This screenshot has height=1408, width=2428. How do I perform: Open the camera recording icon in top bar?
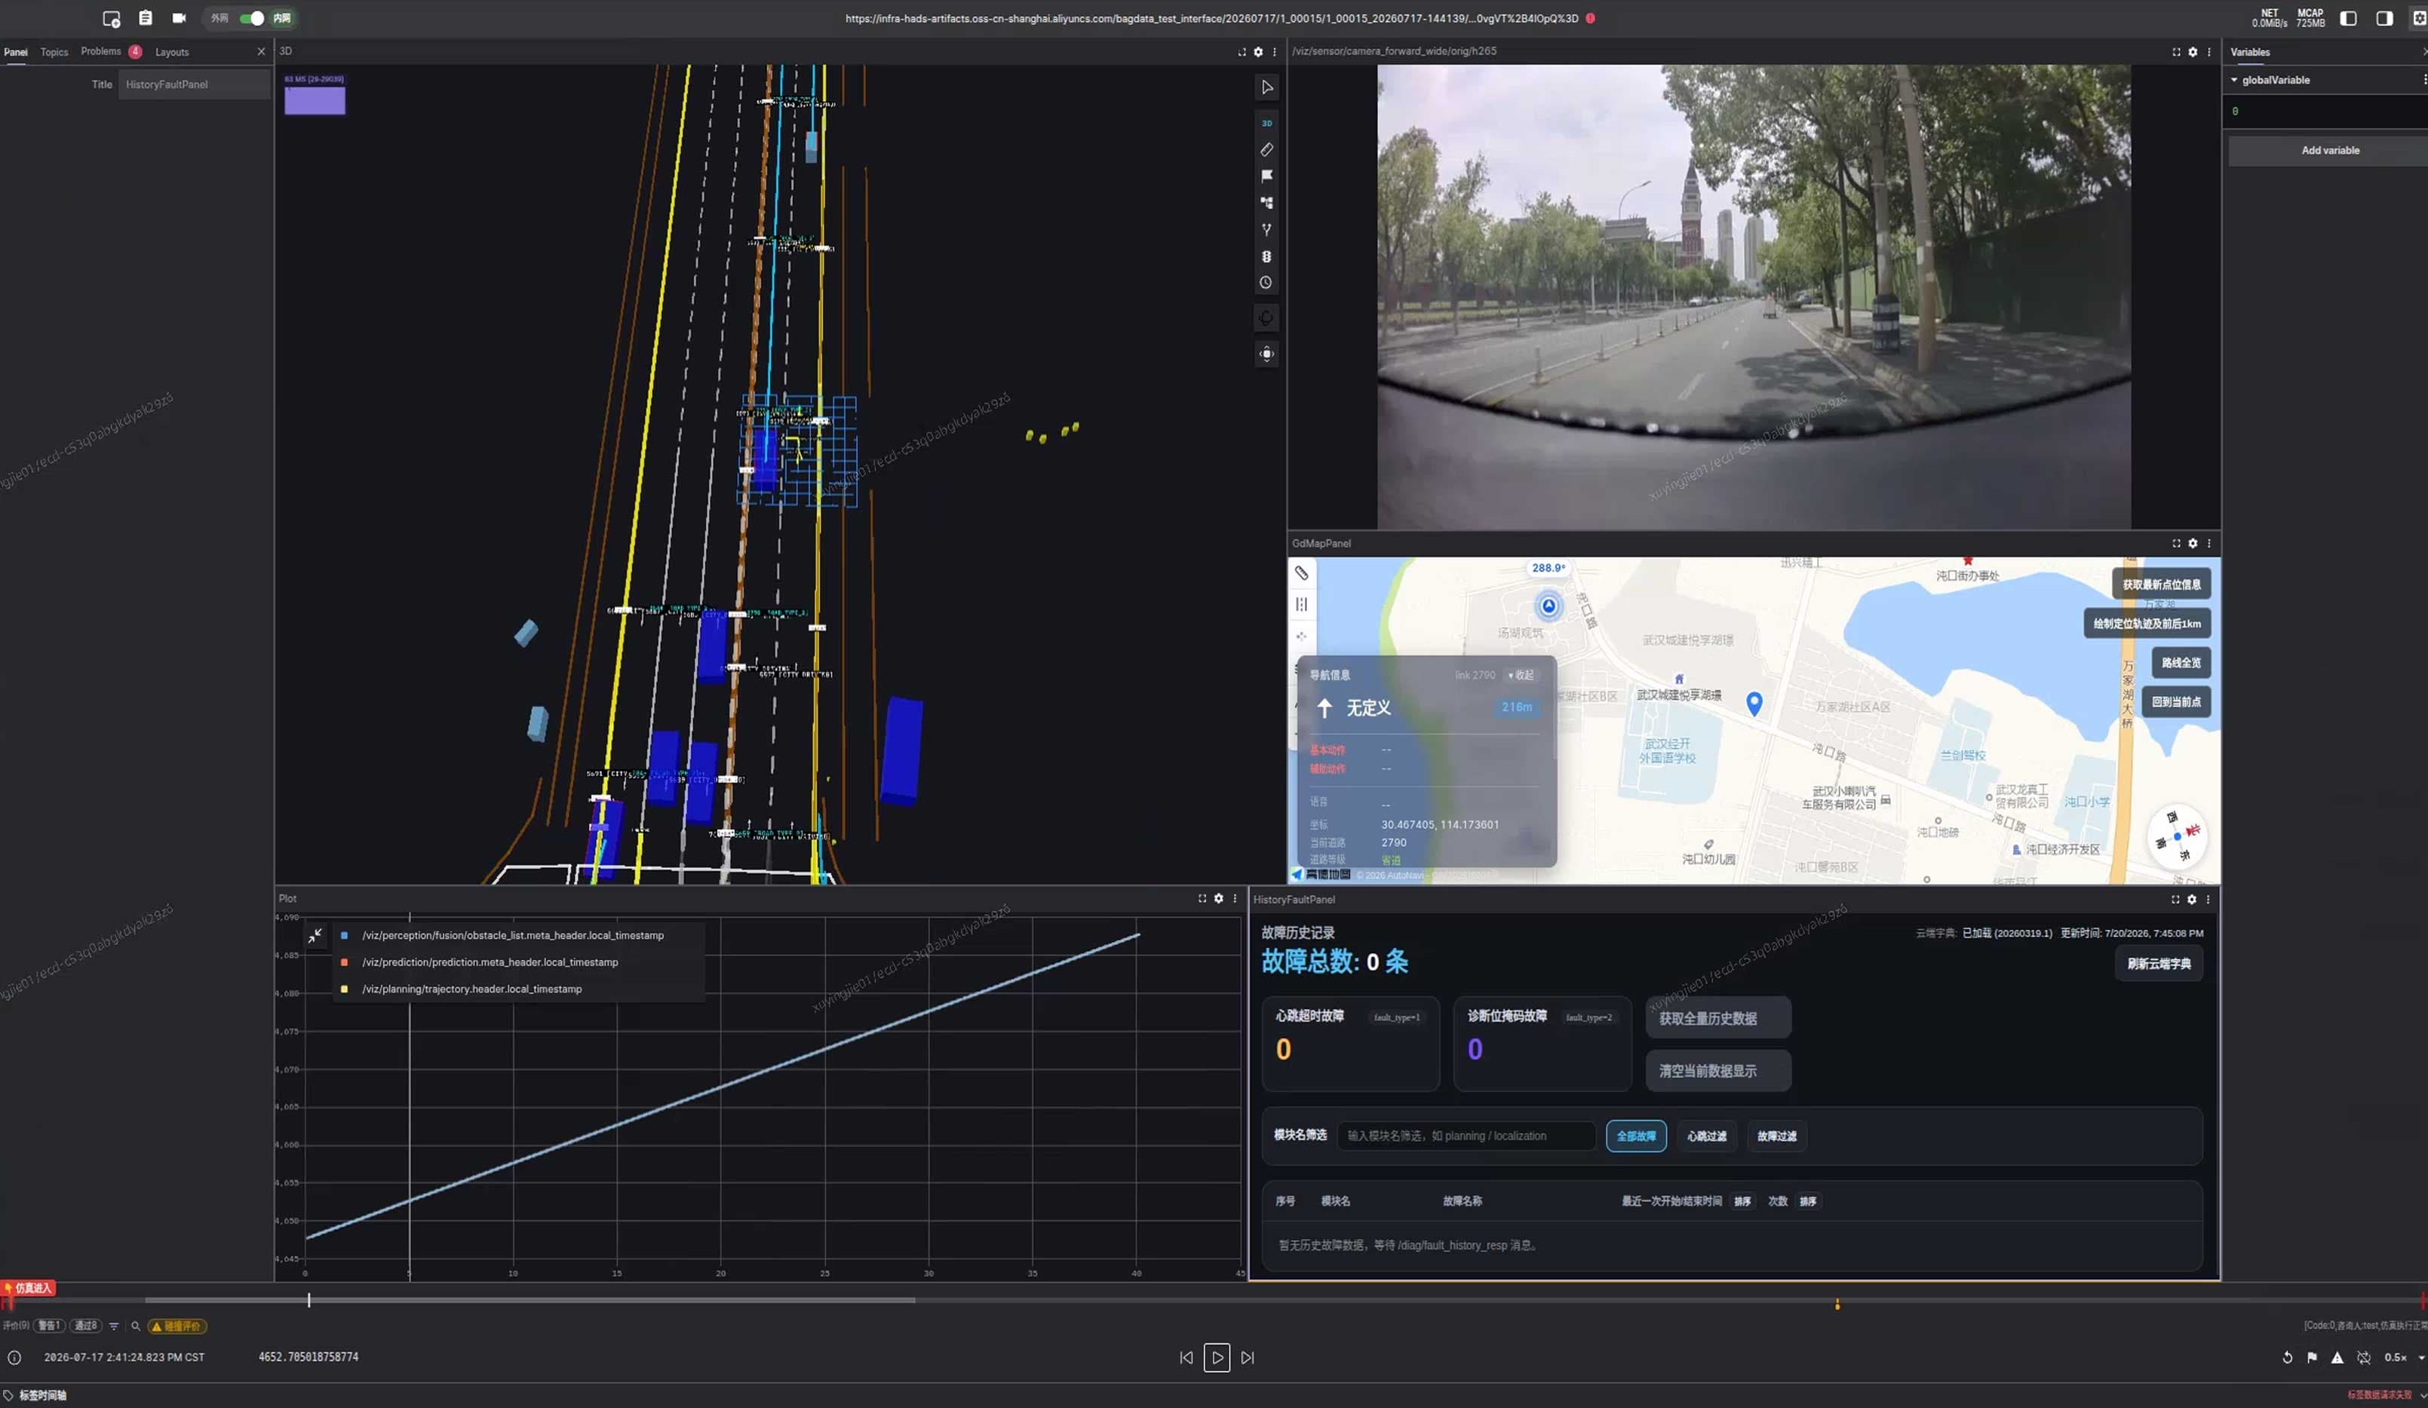(x=180, y=18)
